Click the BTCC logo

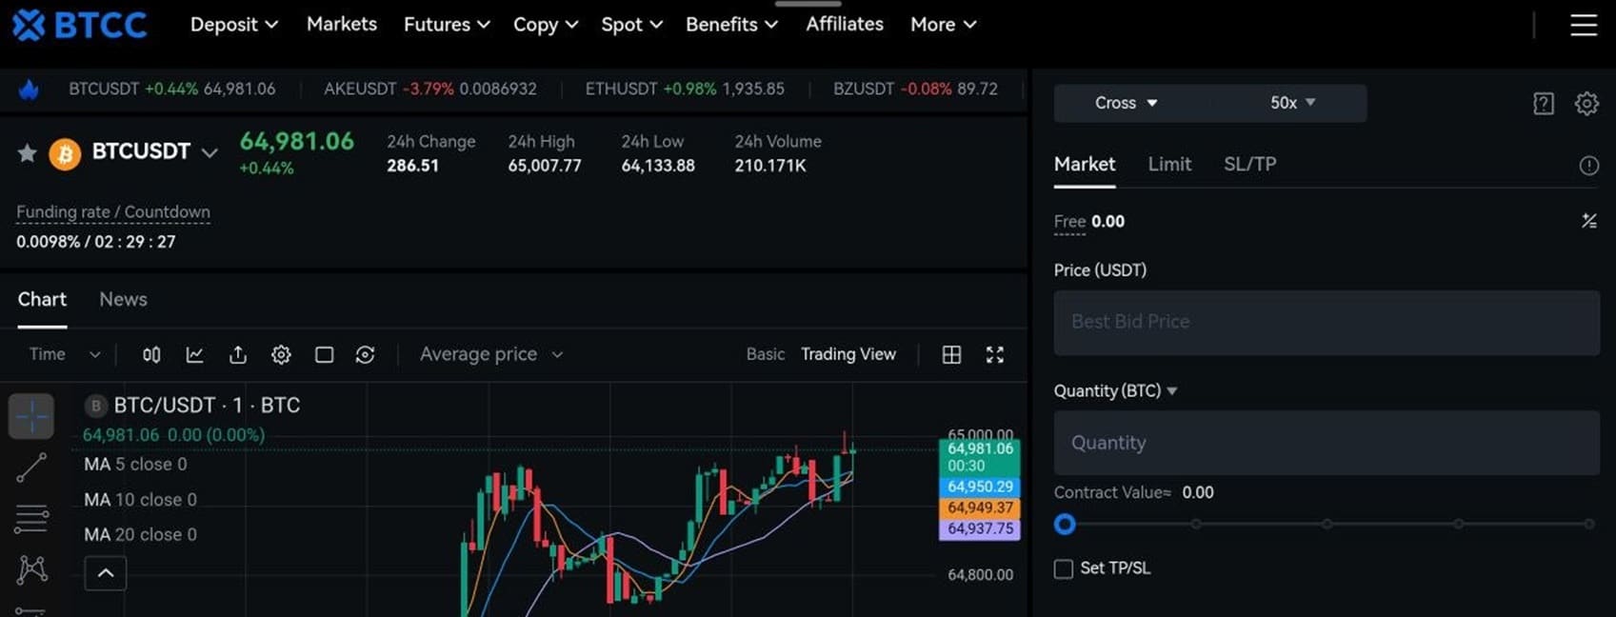(80, 25)
